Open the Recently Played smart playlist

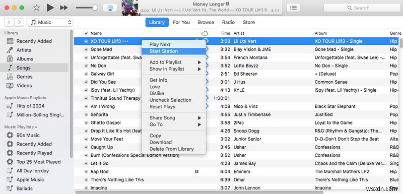coord(34,153)
